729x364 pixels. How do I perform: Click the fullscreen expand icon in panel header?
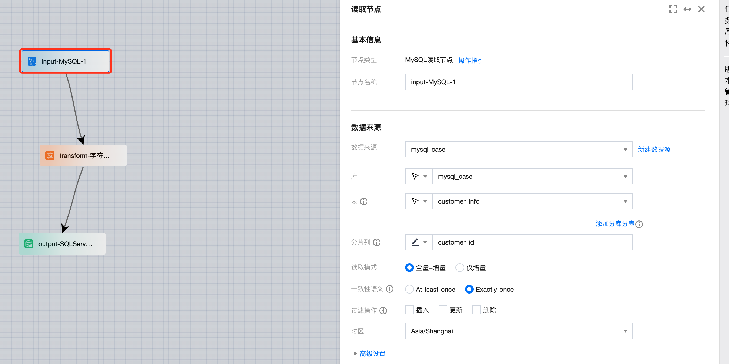pos(673,9)
